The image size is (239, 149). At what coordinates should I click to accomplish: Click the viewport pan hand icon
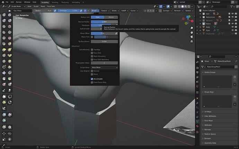192,32
